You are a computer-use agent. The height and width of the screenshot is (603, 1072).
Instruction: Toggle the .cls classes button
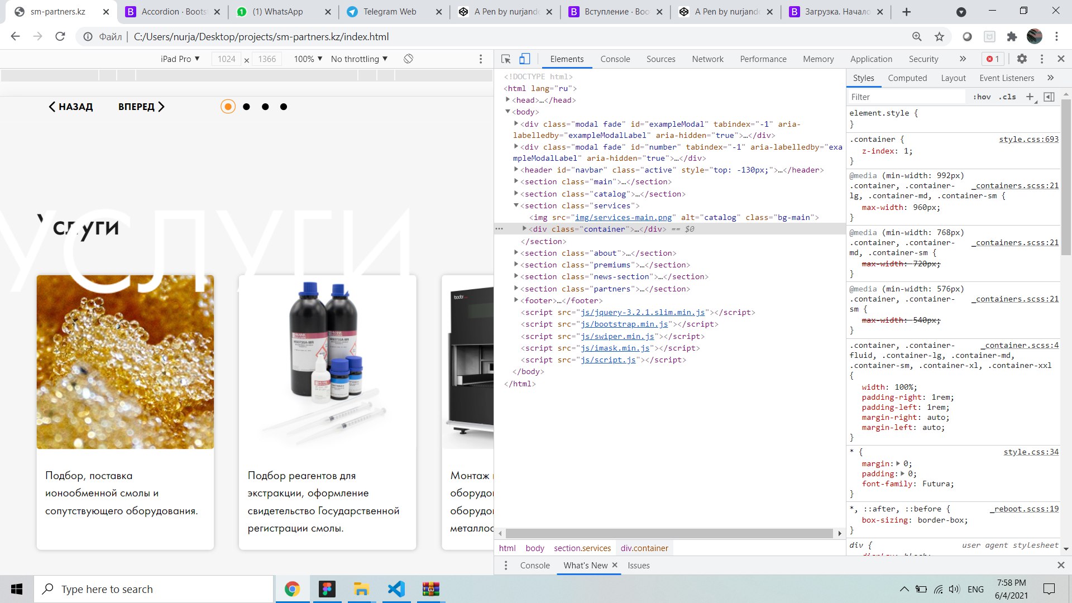point(1008,97)
